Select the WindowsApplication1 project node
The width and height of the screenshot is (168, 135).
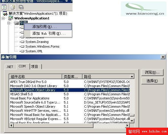(x=32, y=18)
